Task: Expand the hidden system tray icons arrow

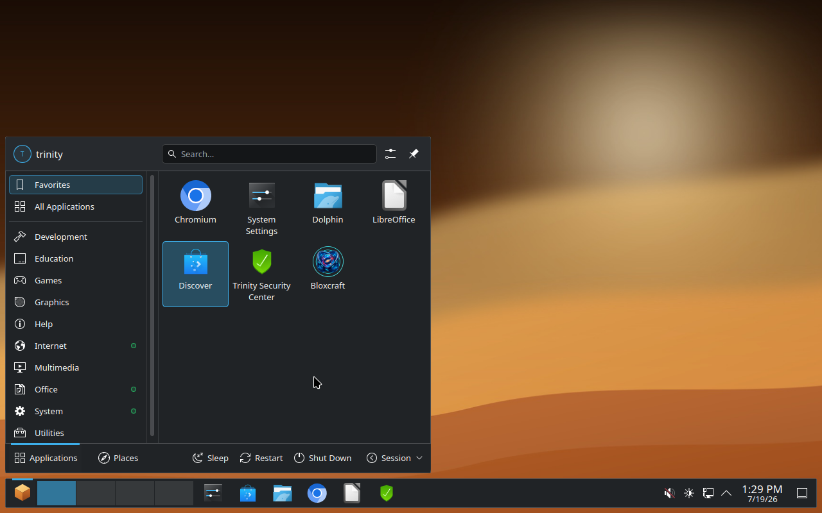Action: [x=726, y=493]
